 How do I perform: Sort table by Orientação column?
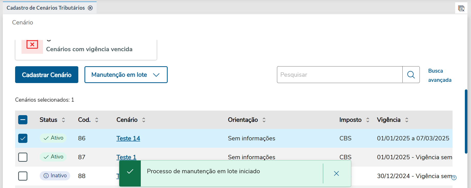(264, 120)
